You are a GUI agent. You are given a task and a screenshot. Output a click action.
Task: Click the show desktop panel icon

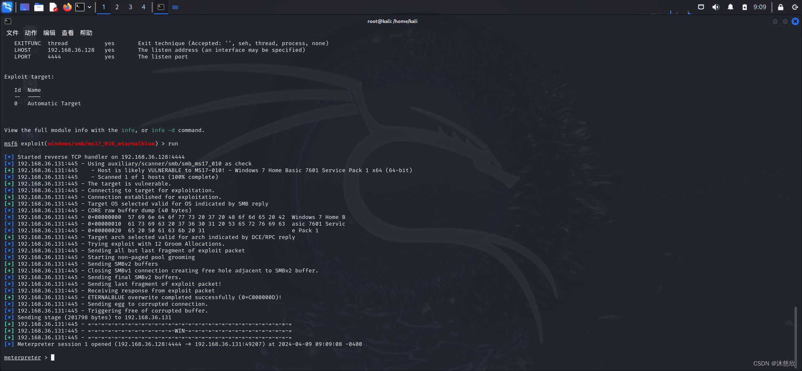(25, 7)
